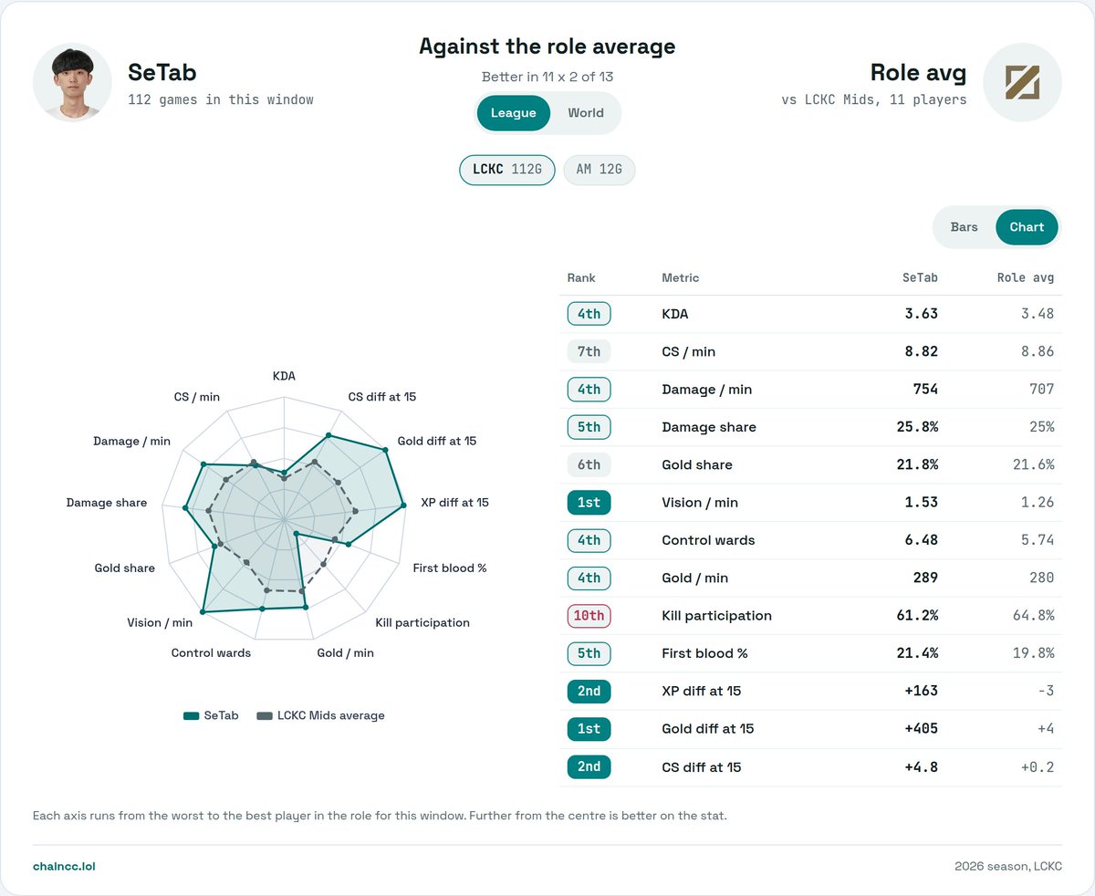
Task: Click the Metric column header
Action: pyautogui.click(x=681, y=277)
